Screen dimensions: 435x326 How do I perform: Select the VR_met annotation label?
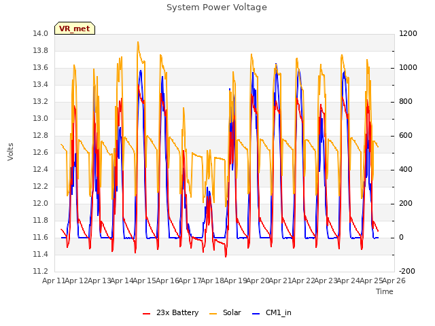tap(75, 29)
